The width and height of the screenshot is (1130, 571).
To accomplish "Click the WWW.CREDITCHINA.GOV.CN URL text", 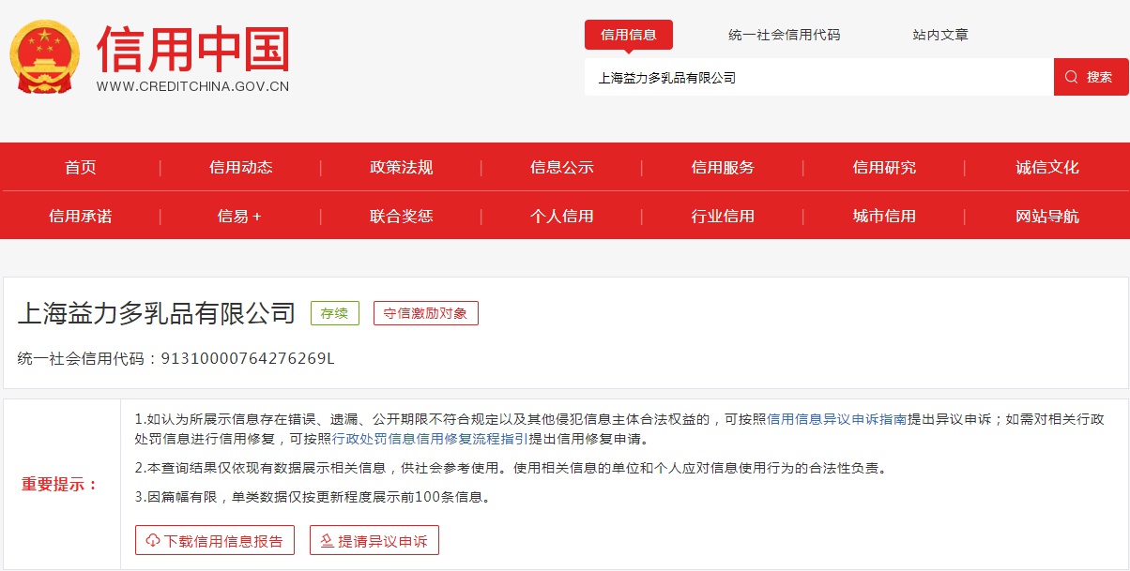I will 193,86.
